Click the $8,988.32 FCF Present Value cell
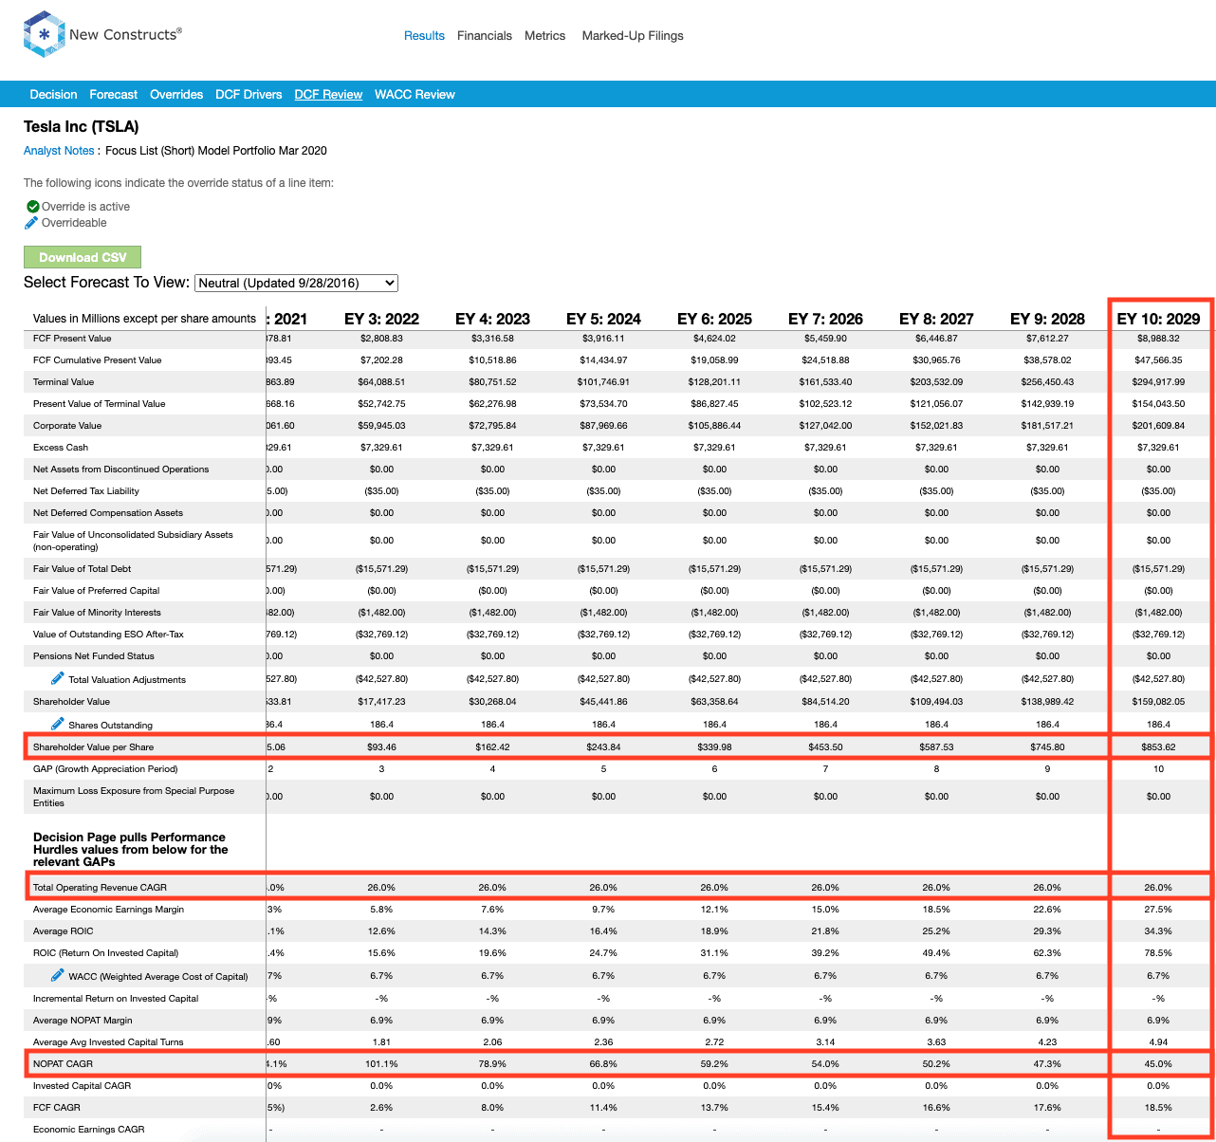Screen dimensions: 1216x1142 pyautogui.click(x=1158, y=339)
